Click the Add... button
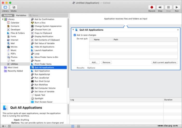Image resolution: width=182 pixels, height=128 pixels. tap(94, 62)
